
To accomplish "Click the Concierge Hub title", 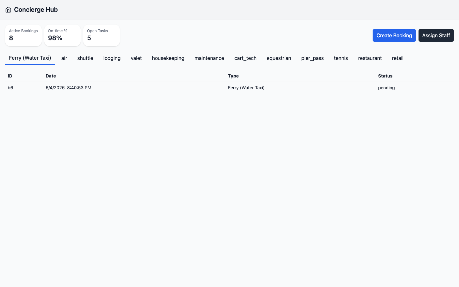I will (36, 10).
